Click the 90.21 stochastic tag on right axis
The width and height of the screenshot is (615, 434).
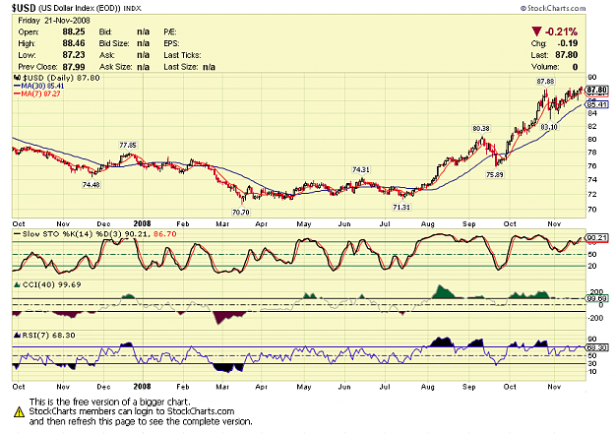click(597, 237)
